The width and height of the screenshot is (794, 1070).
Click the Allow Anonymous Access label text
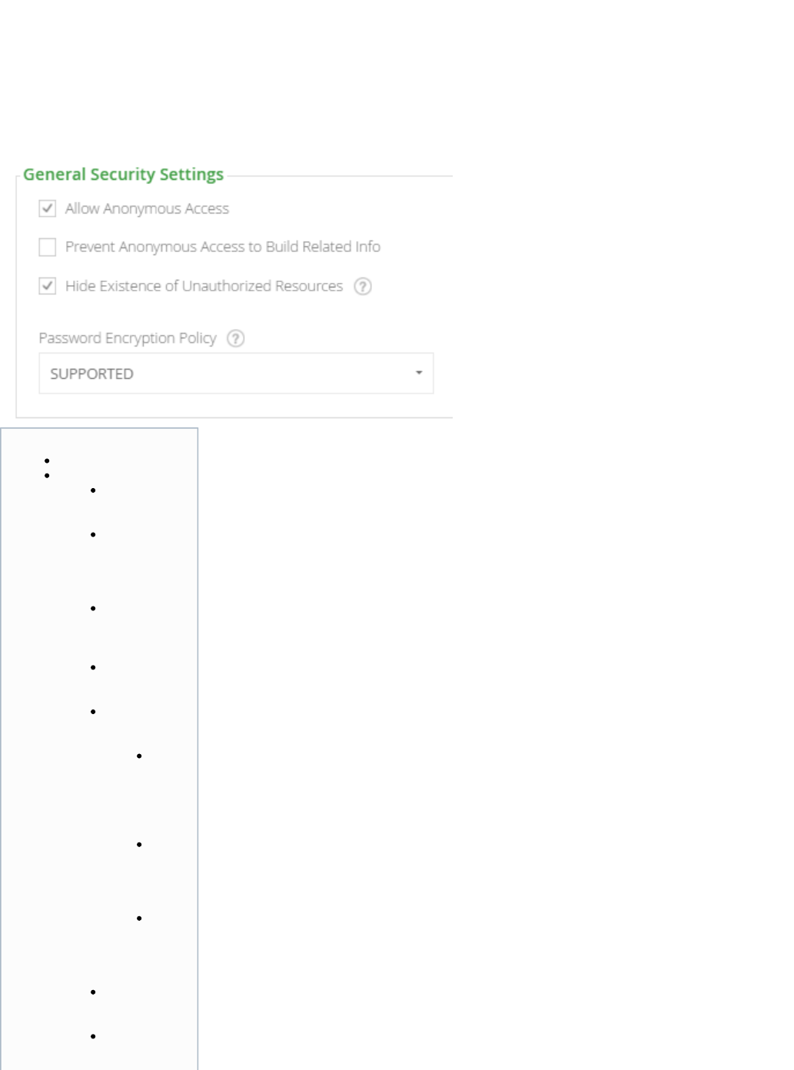point(147,209)
